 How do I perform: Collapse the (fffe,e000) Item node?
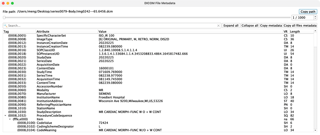coord(10,119)
